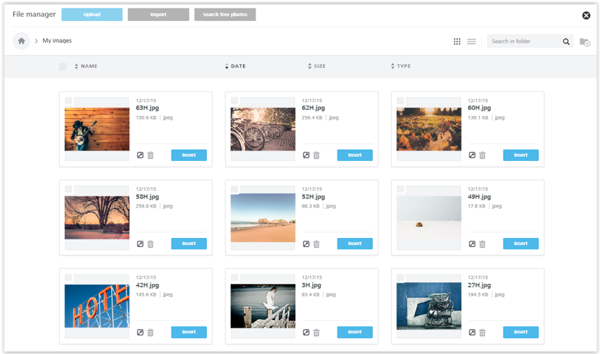Click the Search in folder field
The image size is (600, 354).
click(x=523, y=42)
